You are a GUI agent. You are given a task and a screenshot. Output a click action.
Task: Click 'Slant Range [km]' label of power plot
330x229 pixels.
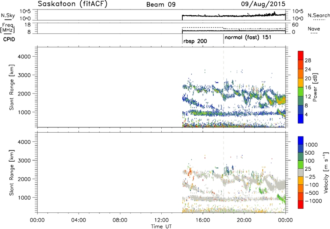[12, 87]
